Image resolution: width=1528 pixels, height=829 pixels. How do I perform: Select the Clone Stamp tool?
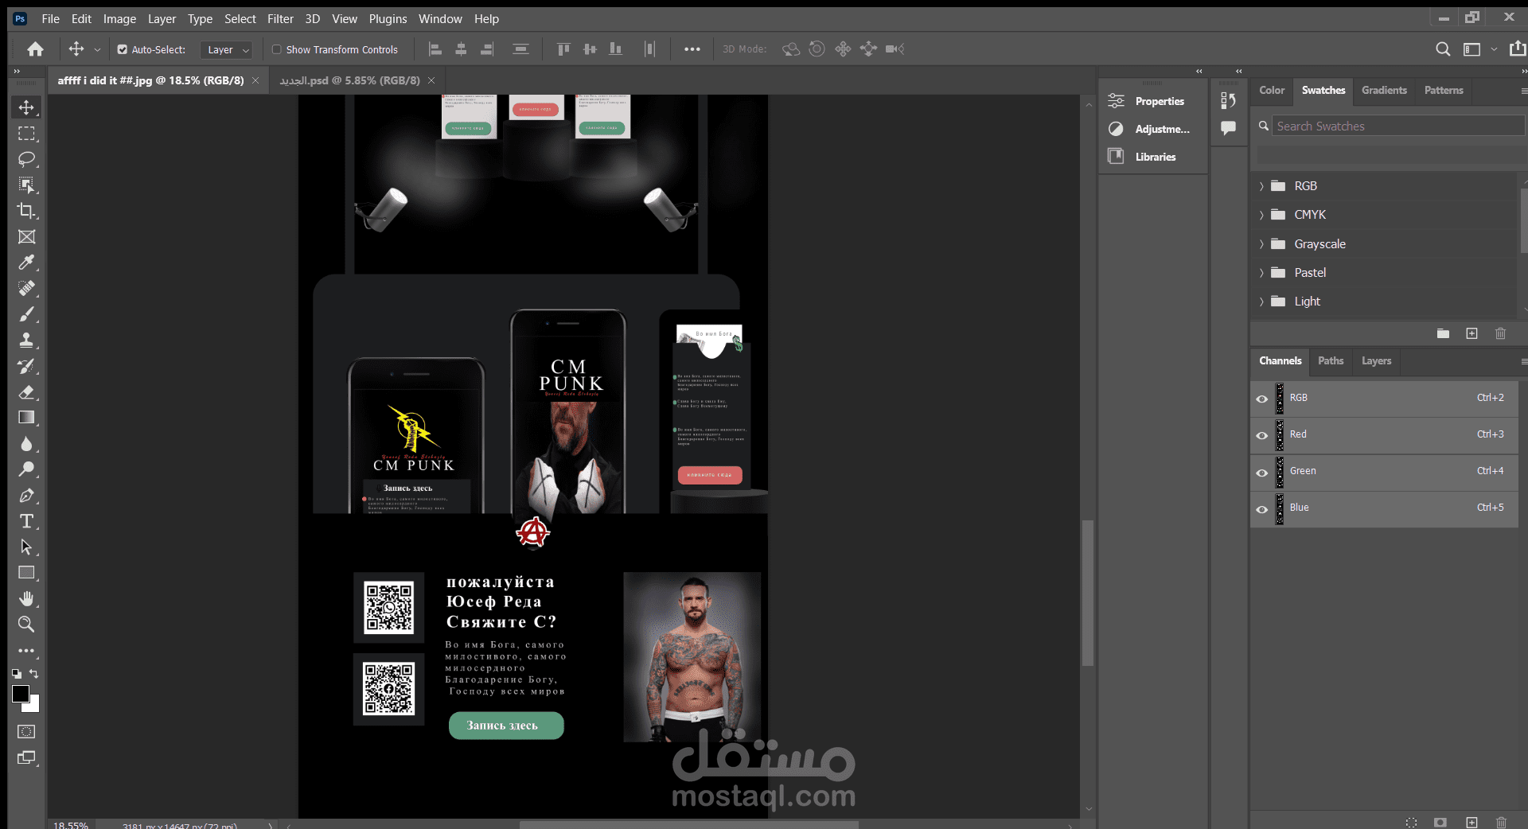point(26,340)
